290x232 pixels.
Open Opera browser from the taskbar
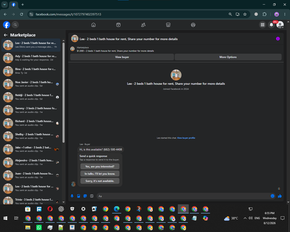click(x=50, y=209)
